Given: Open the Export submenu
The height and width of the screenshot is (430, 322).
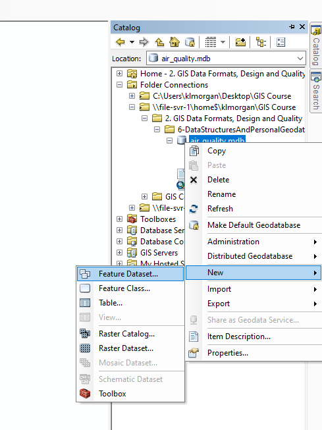Looking at the screenshot, I should [x=254, y=304].
